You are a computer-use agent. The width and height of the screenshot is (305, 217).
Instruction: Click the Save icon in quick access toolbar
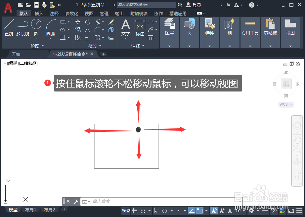pyautogui.click(x=36, y=5)
